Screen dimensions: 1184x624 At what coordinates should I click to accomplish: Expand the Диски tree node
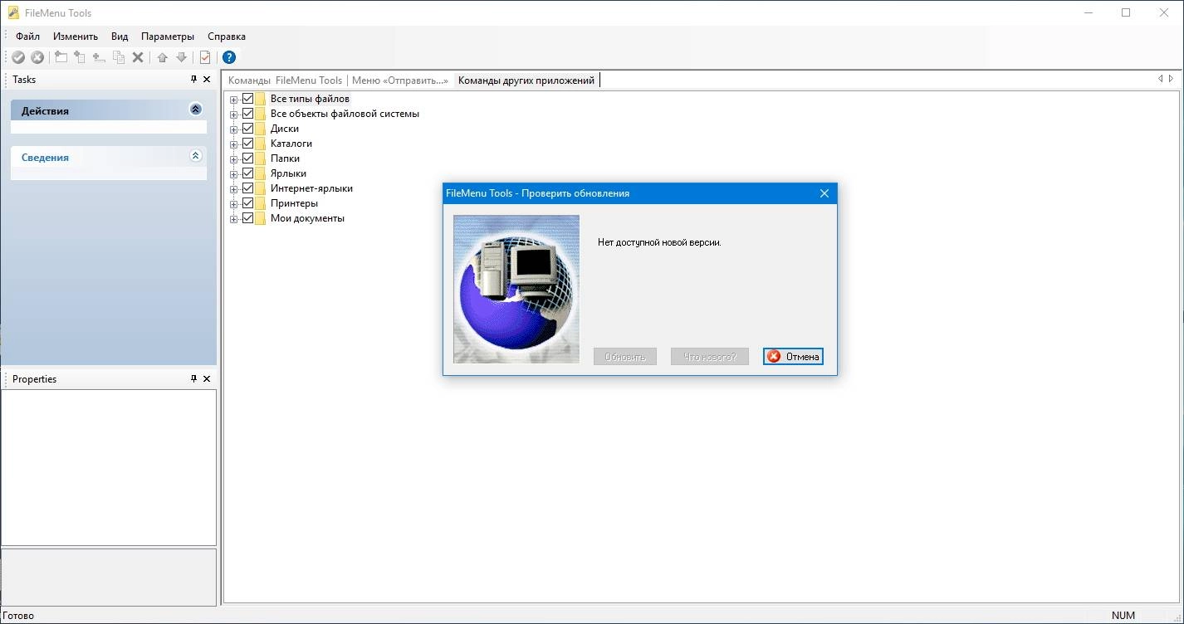pyautogui.click(x=234, y=129)
